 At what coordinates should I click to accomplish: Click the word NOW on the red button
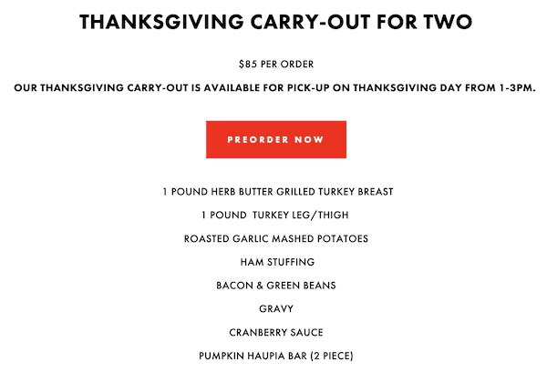(309, 139)
